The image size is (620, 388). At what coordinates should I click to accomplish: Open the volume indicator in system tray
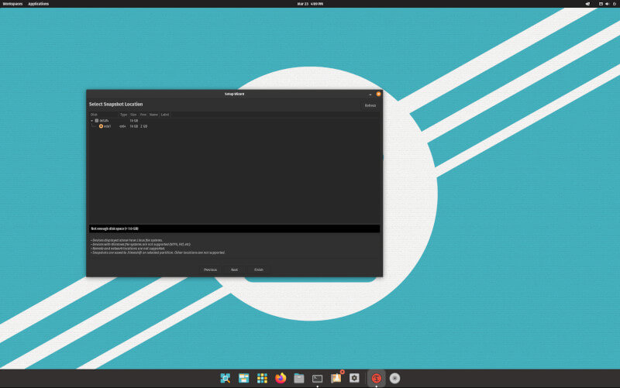(605, 4)
